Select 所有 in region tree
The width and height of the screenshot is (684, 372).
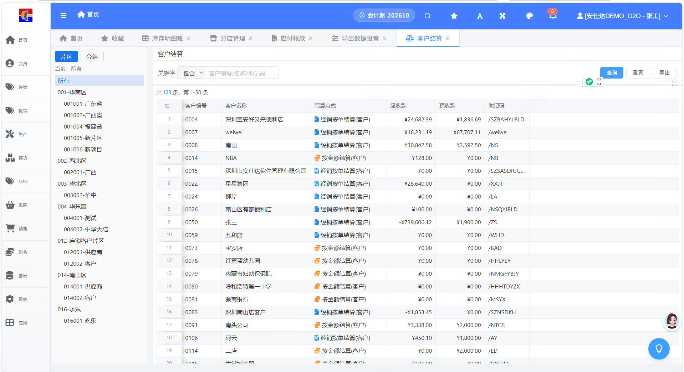pos(99,81)
